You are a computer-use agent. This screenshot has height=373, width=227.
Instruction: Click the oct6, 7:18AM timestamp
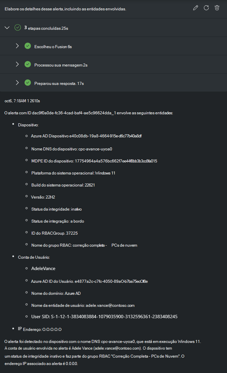point(15,101)
